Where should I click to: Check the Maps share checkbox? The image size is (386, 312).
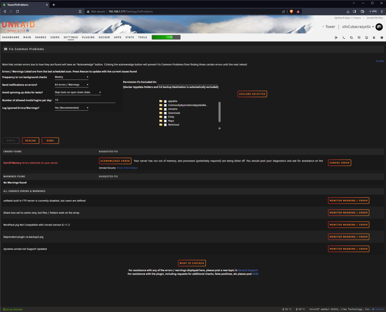pyautogui.click(x=166, y=121)
